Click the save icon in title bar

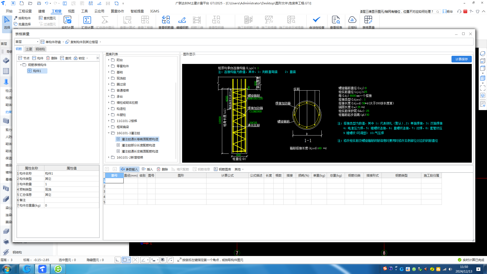pyautogui.click(x=39, y=3)
